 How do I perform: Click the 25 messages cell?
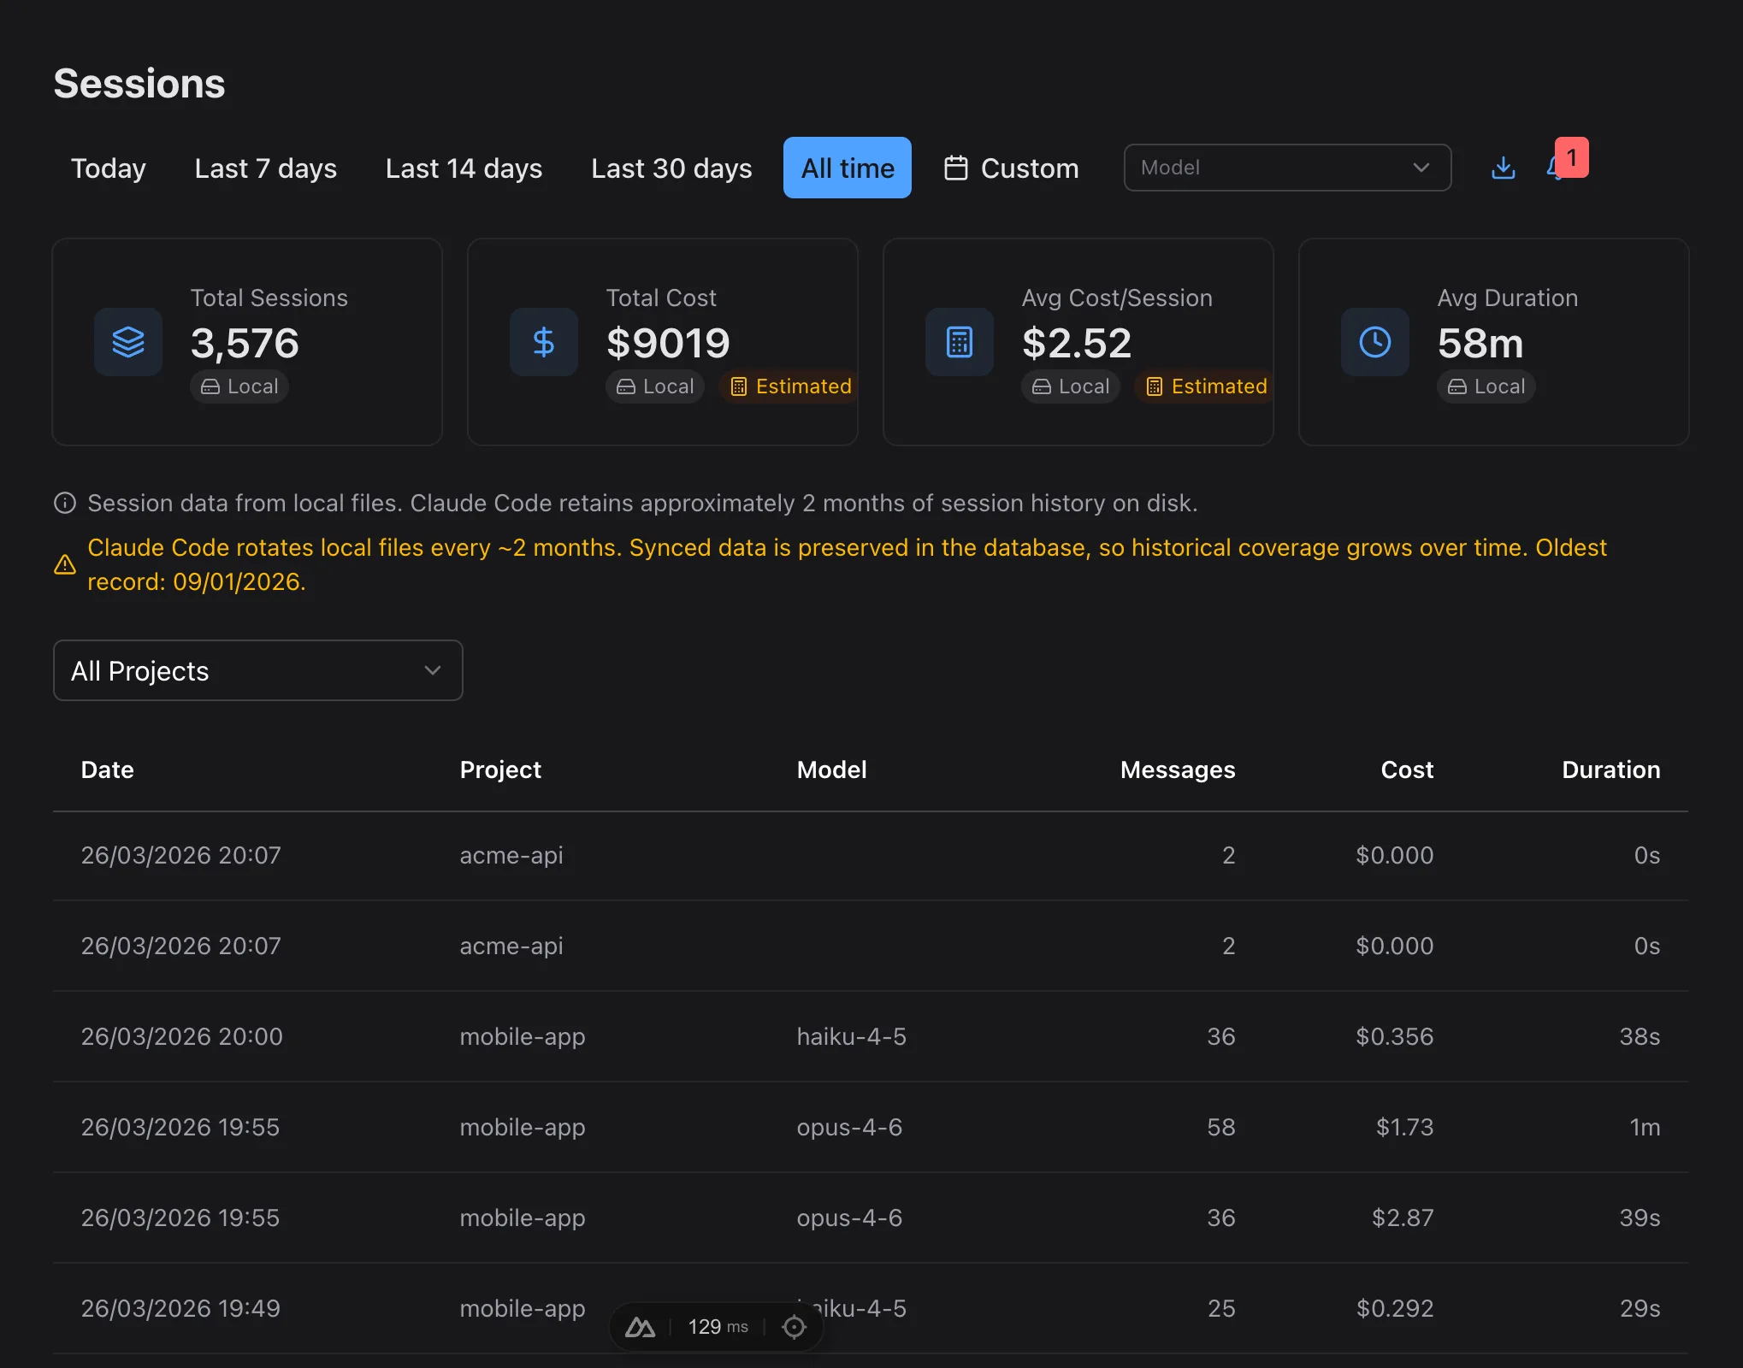pyautogui.click(x=1221, y=1308)
